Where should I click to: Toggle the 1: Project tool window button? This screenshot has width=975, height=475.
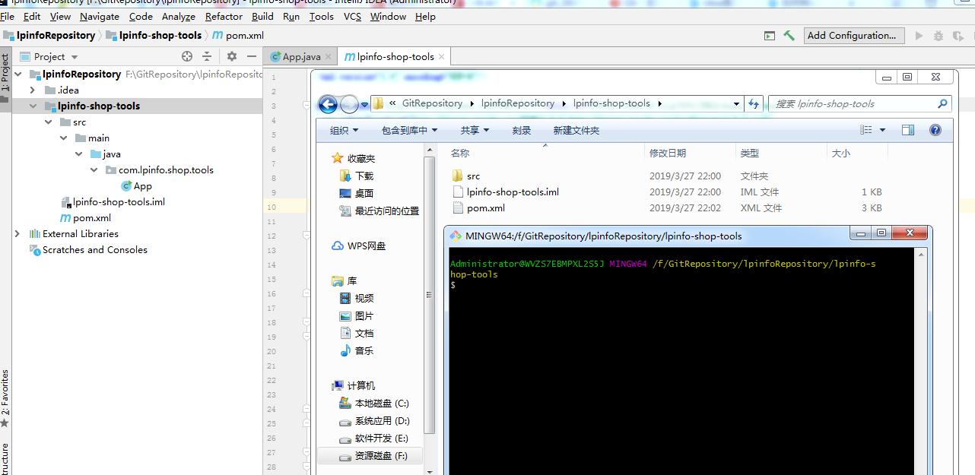5,73
